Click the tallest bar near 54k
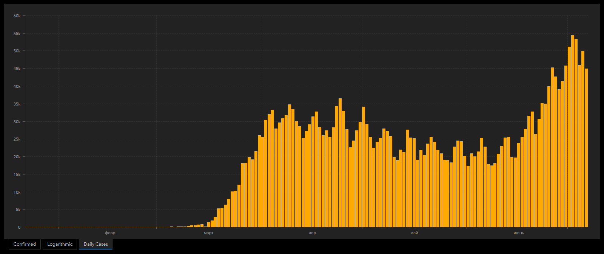This screenshot has width=604, height=254. tap(573, 131)
